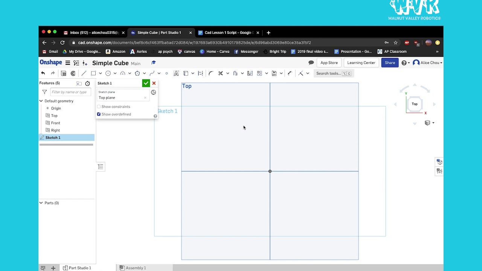
Task: Toggle the Show constraints checkbox
Action: [x=99, y=107]
